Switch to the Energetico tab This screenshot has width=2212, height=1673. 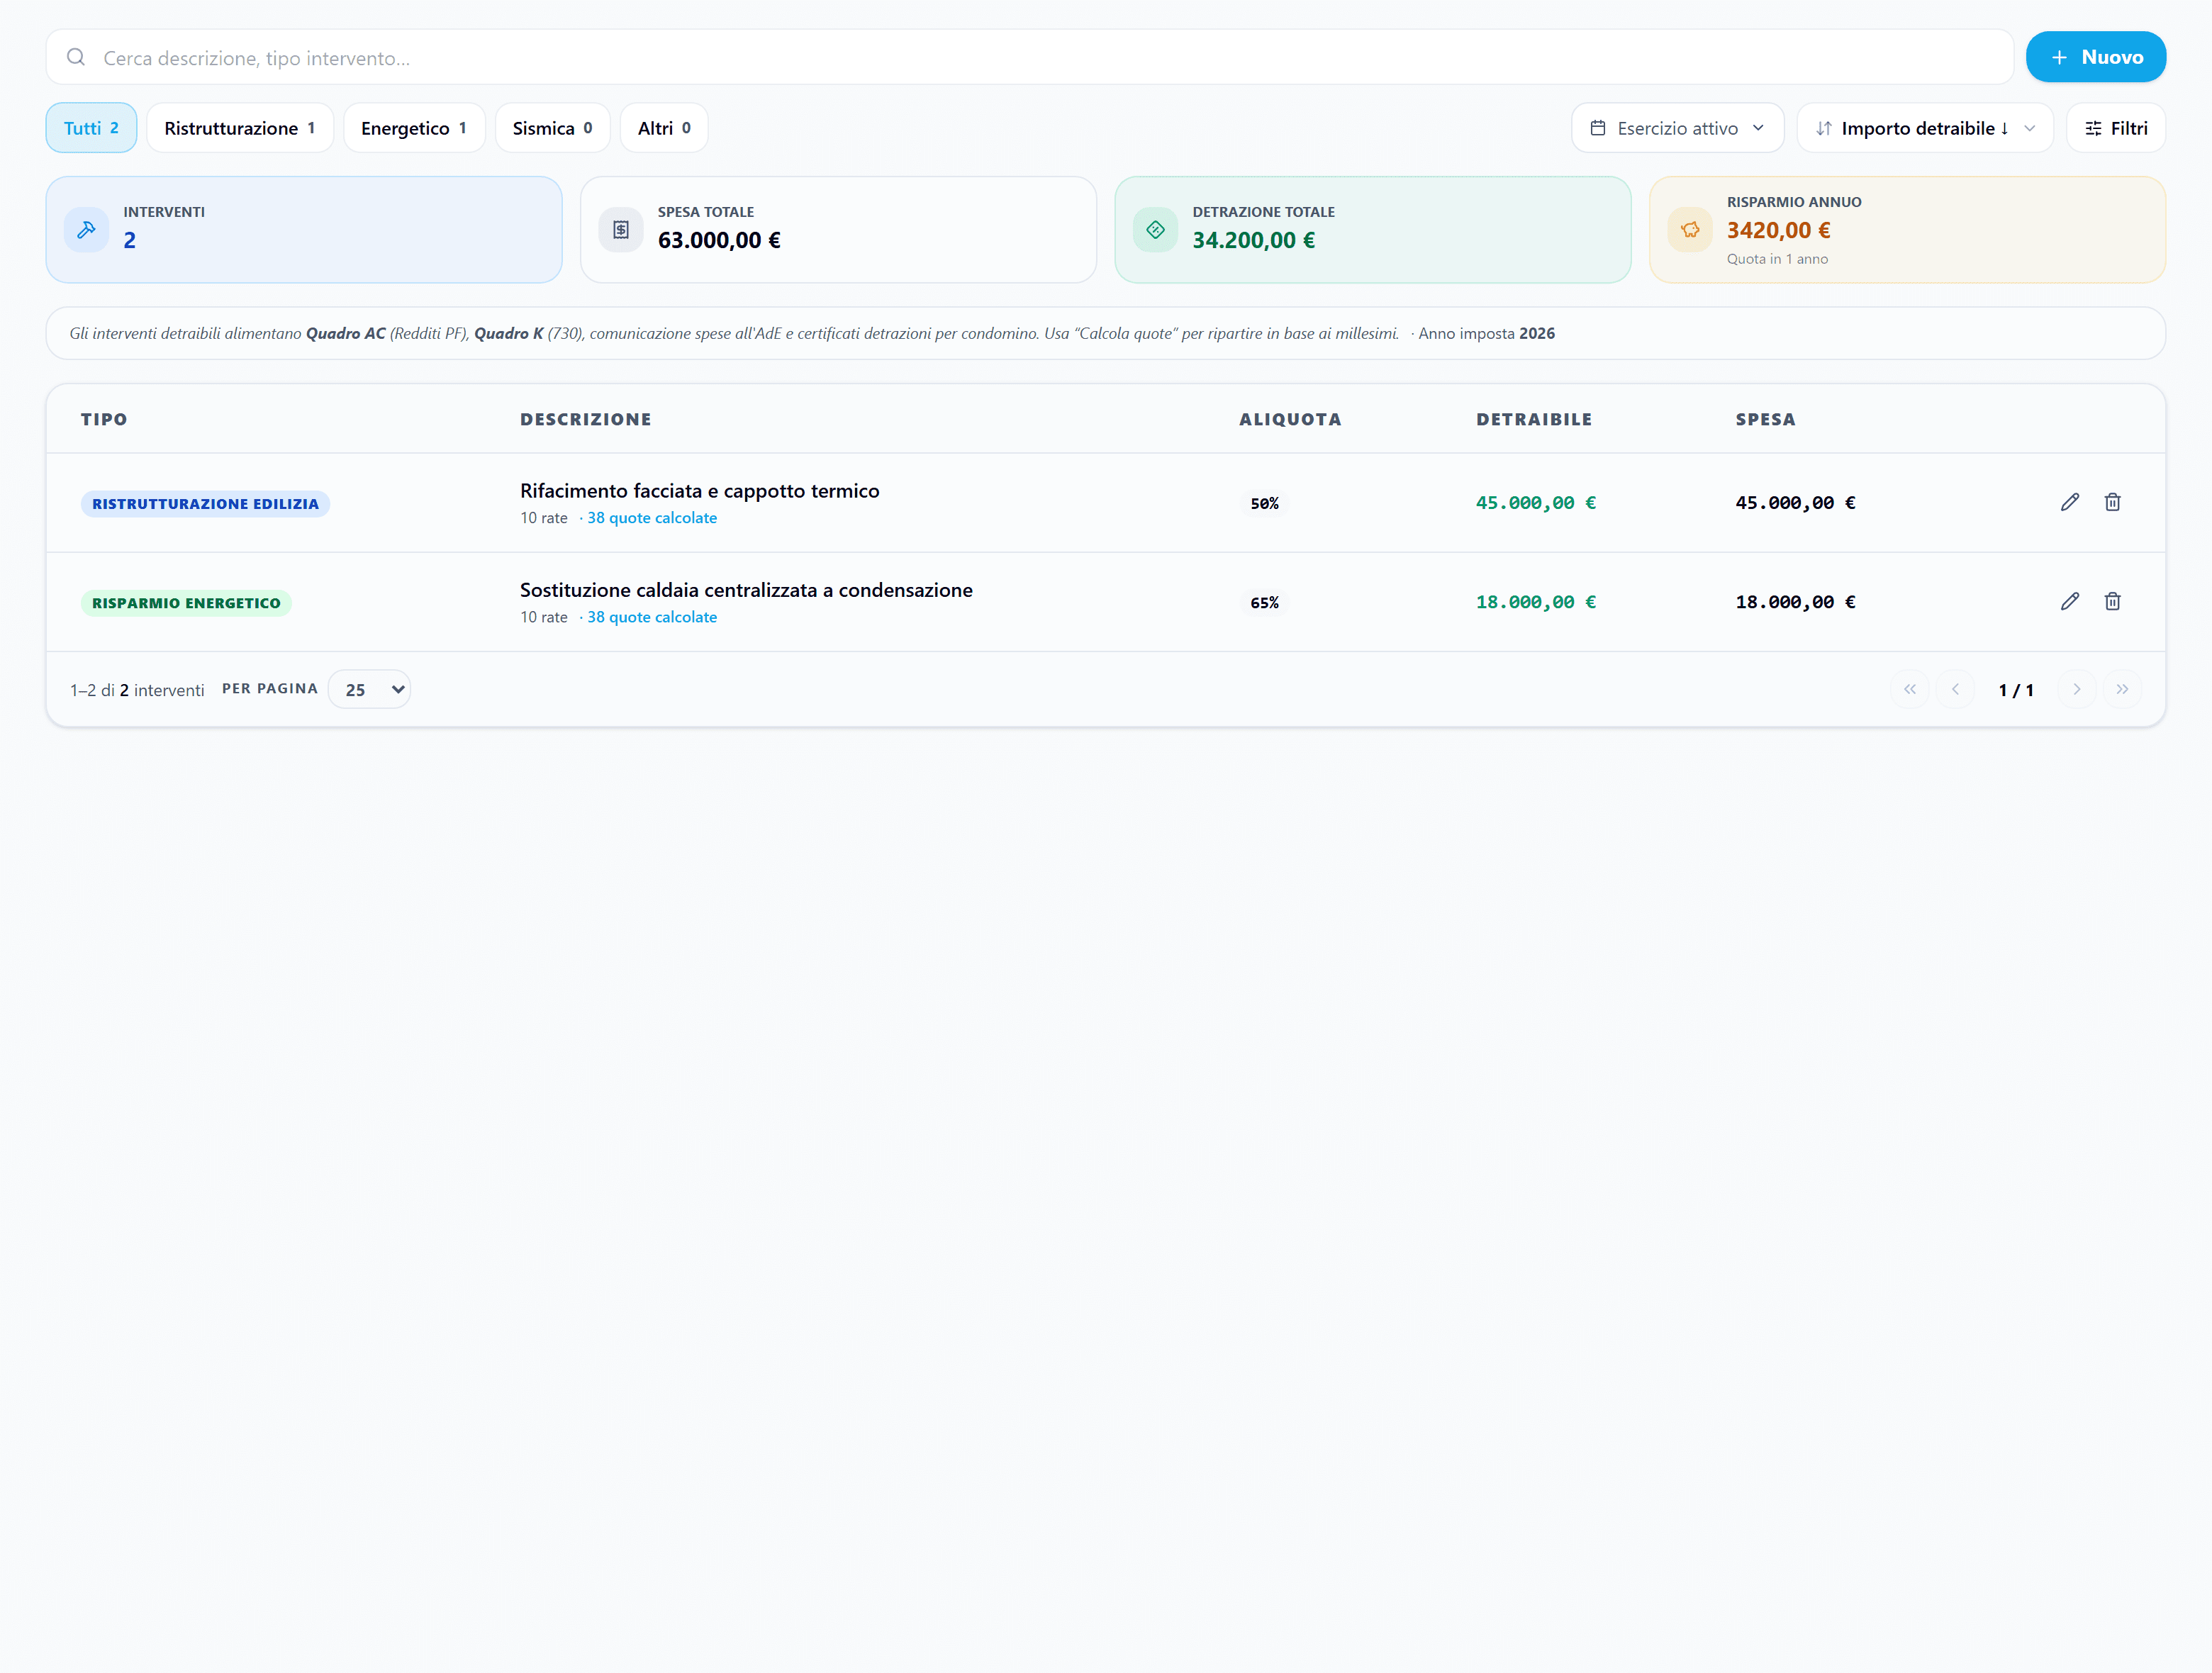(x=414, y=128)
